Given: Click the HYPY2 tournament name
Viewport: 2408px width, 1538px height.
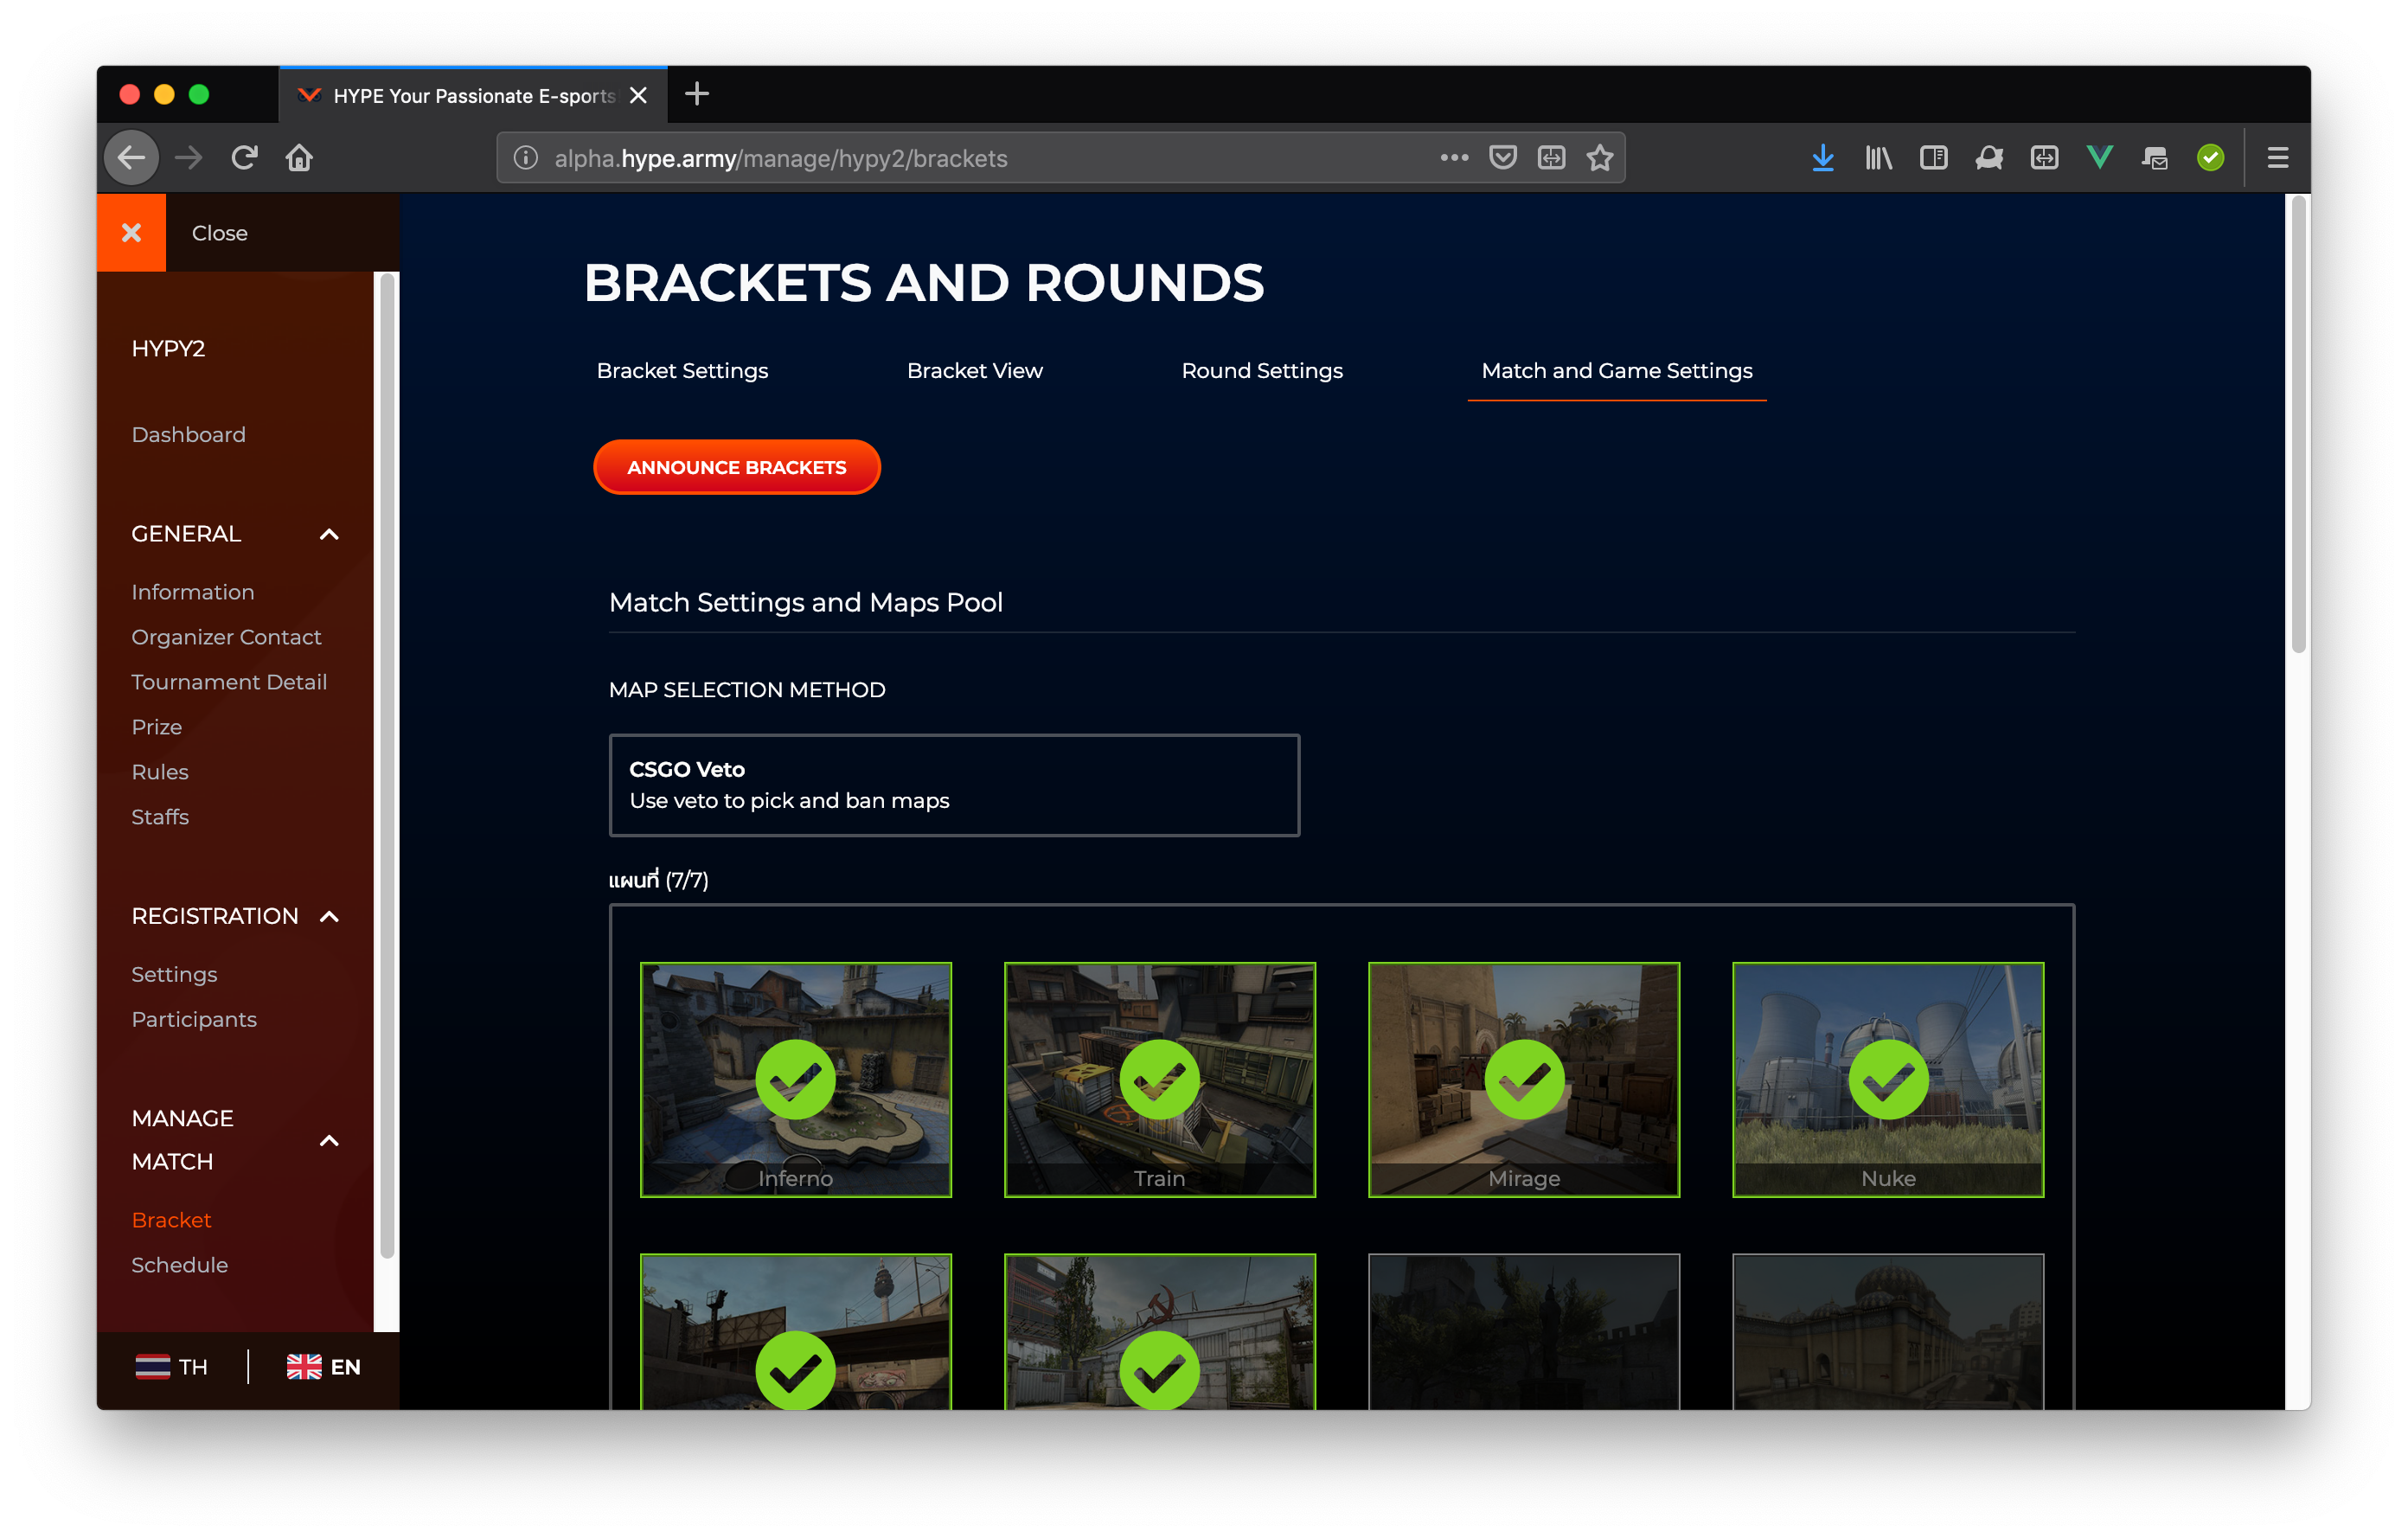Looking at the screenshot, I should (168, 349).
